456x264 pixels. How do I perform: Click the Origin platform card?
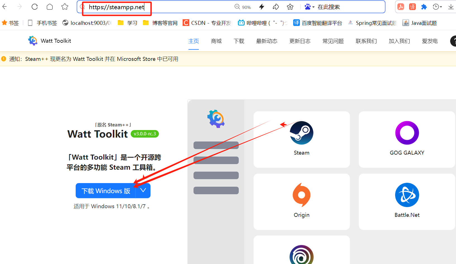tap(302, 202)
